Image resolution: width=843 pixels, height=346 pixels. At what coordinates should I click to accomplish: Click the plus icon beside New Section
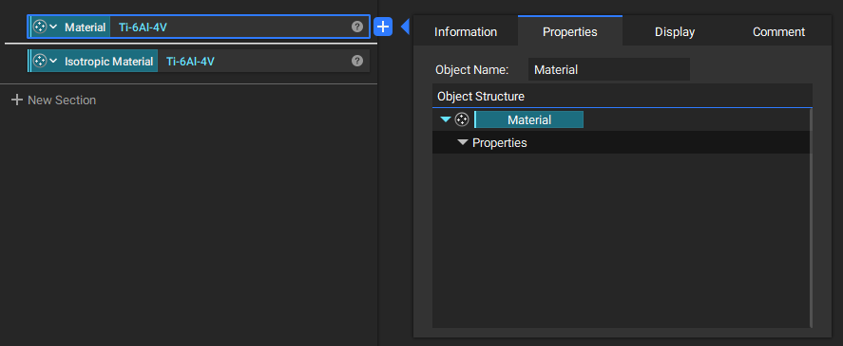(x=17, y=100)
